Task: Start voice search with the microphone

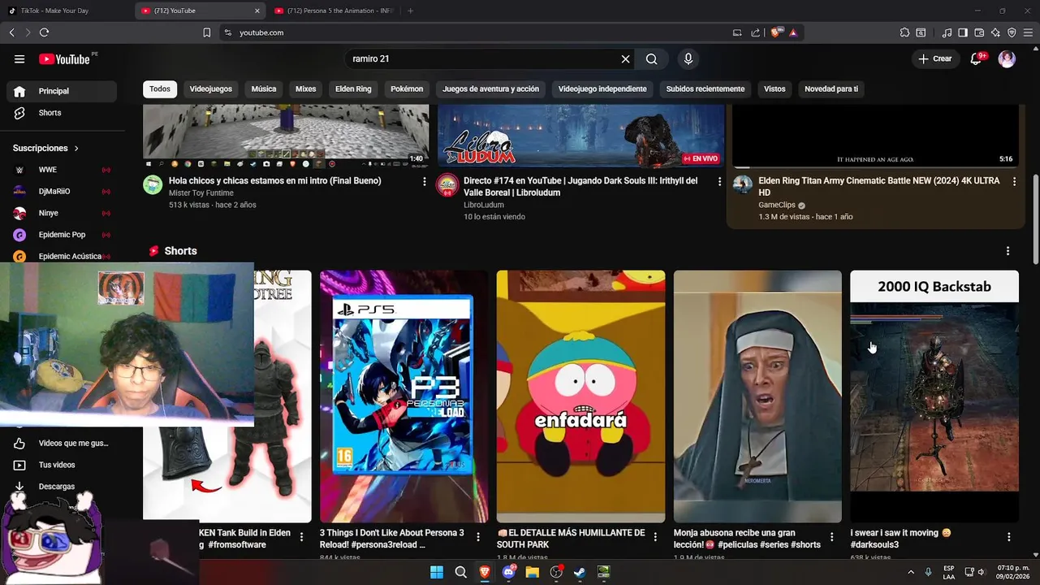Action: coord(688,59)
